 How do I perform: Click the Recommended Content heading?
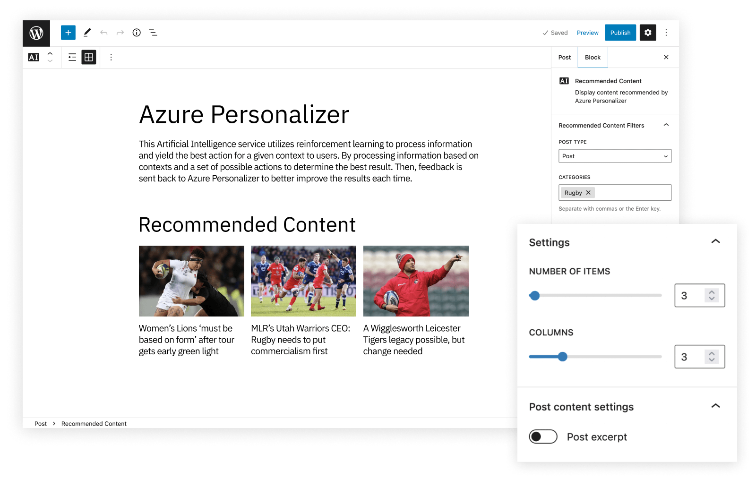247,225
